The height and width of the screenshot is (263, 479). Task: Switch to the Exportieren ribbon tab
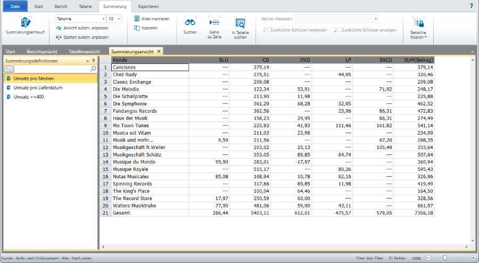(x=148, y=6)
